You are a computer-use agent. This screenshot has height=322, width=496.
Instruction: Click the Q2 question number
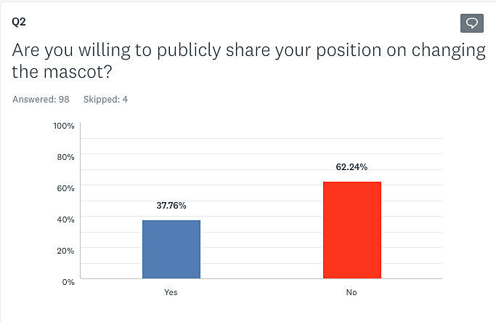pos(20,21)
